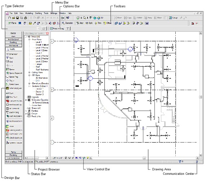Viewport: 211px width, 182px height.
Task: Select the Duct Fitting tool
Action: [x=13, y=112]
